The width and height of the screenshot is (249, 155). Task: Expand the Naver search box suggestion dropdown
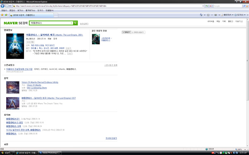coord(71,23)
